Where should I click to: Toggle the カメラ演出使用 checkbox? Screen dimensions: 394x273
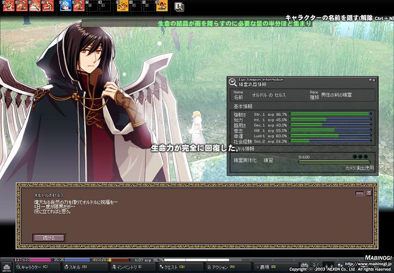343,167
